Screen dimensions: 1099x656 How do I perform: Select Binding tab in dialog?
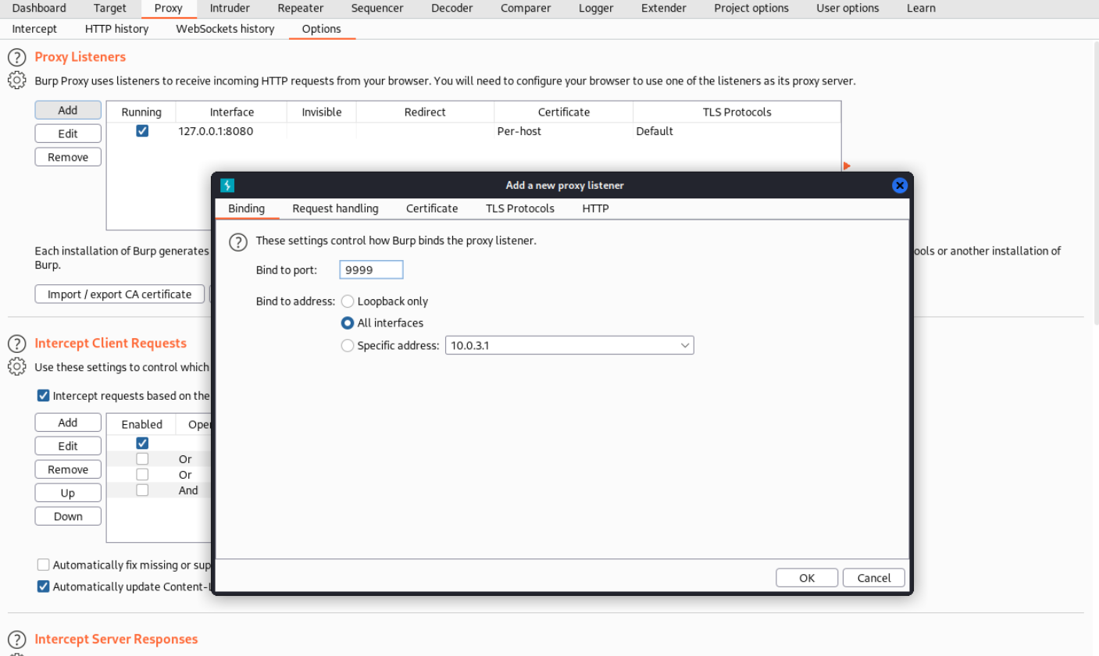click(247, 209)
